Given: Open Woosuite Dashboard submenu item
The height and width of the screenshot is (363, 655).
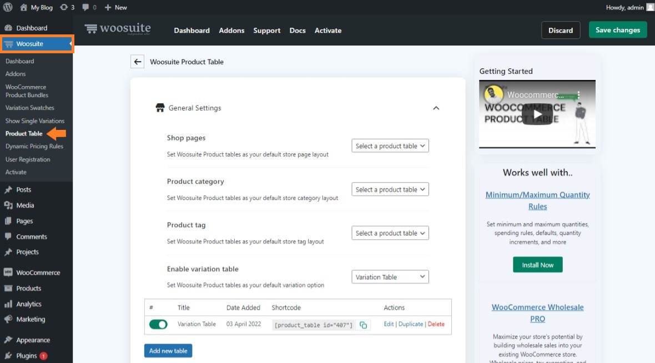Looking at the screenshot, I should pyautogui.click(x=19, y=61).
